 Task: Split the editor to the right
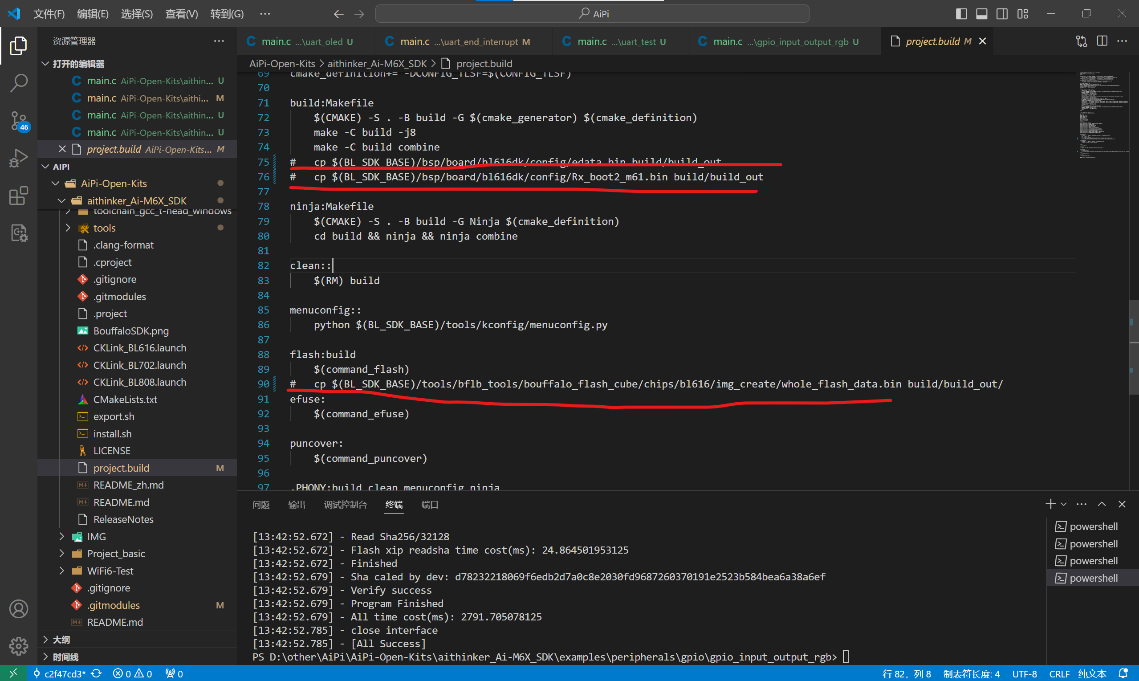pyautogui.click(x=1102, y=41)
